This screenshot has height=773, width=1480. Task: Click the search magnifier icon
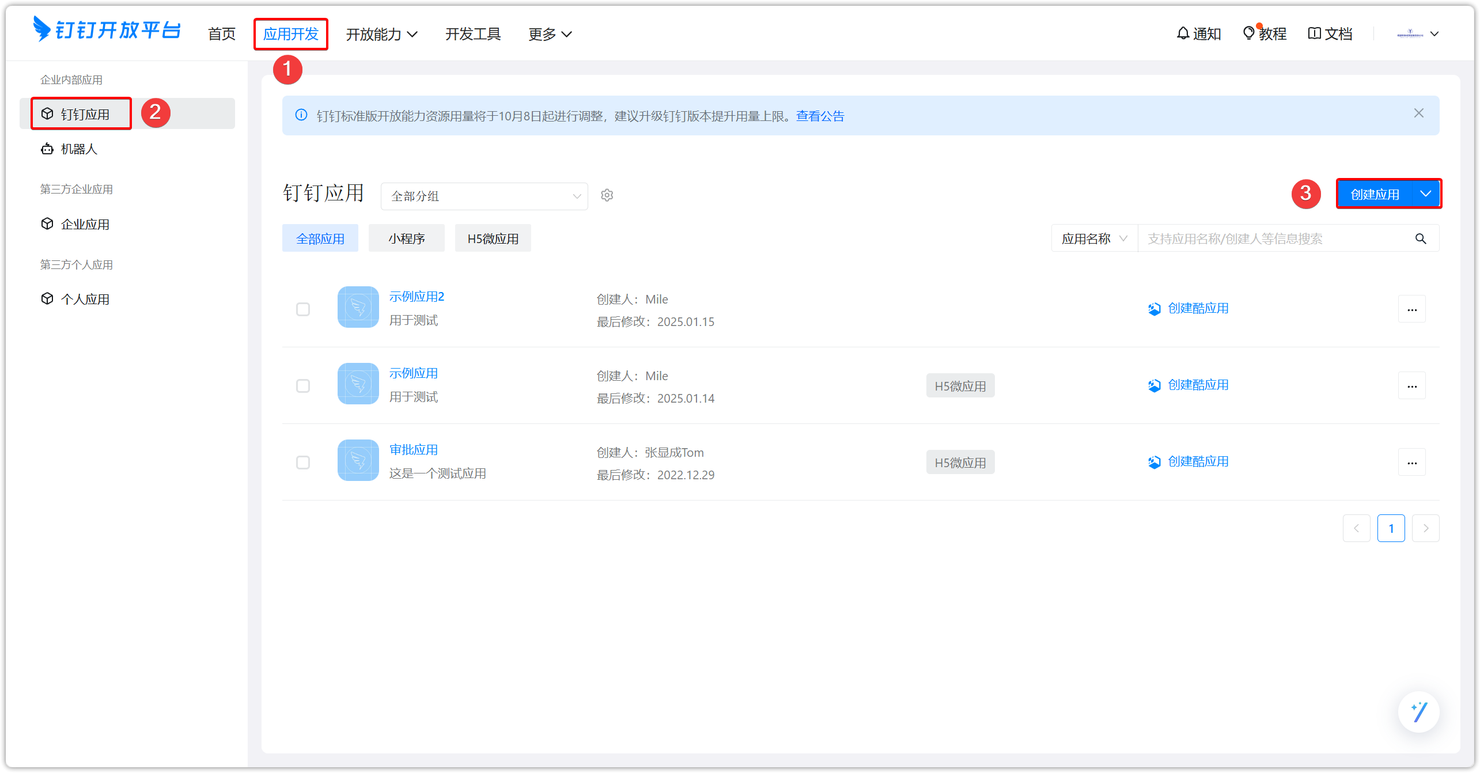coord(1421,238)
